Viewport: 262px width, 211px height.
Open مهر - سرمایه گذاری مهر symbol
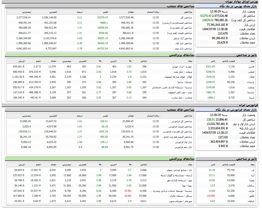(x=179, y=180)
